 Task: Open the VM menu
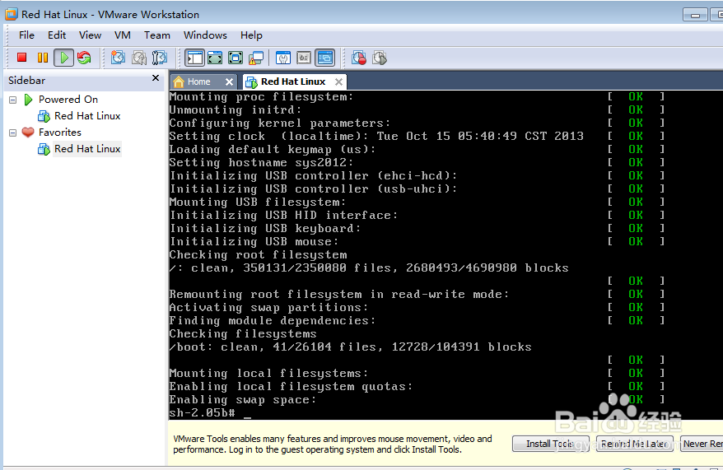pyautogui.click(x=123, y=35)
